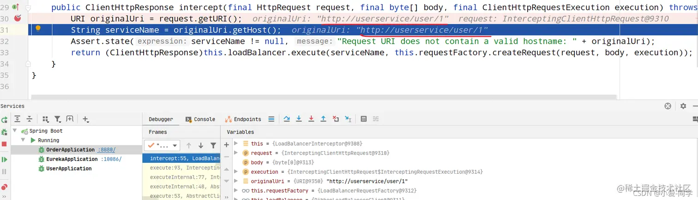698x200 pixels.
Task: Click the return statement on line 33
Action: [x=382, y=53]
